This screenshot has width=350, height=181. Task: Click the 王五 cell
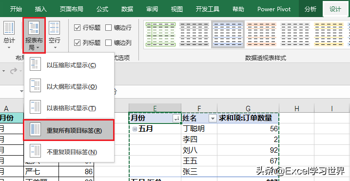tap(199, 161)
